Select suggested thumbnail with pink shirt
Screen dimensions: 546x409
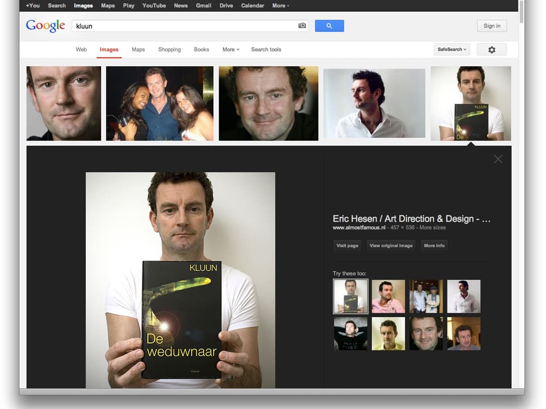coord(388,296)
